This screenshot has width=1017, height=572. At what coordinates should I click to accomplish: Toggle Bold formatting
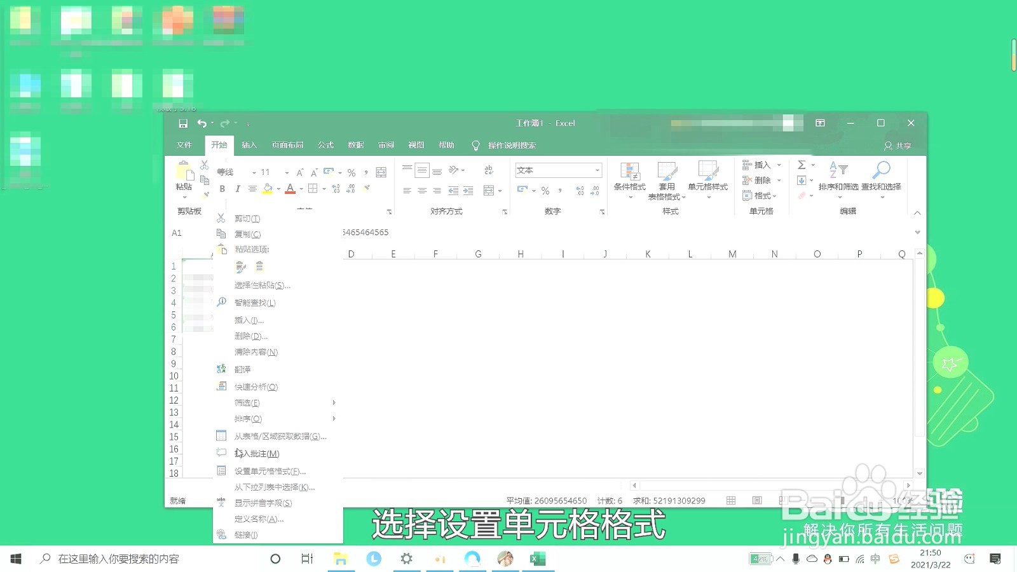click(222, 189)
